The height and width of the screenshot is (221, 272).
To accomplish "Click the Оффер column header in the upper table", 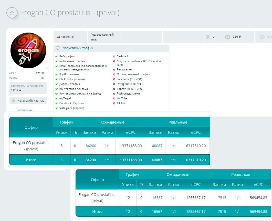I will point(31,127).
